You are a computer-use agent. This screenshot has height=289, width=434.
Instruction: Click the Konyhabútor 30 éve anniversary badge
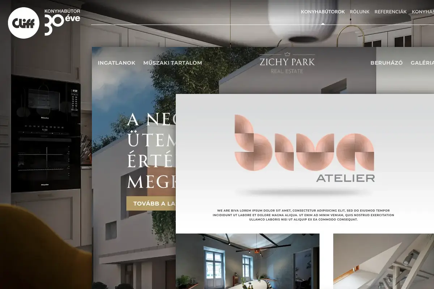tap(62, 22)
